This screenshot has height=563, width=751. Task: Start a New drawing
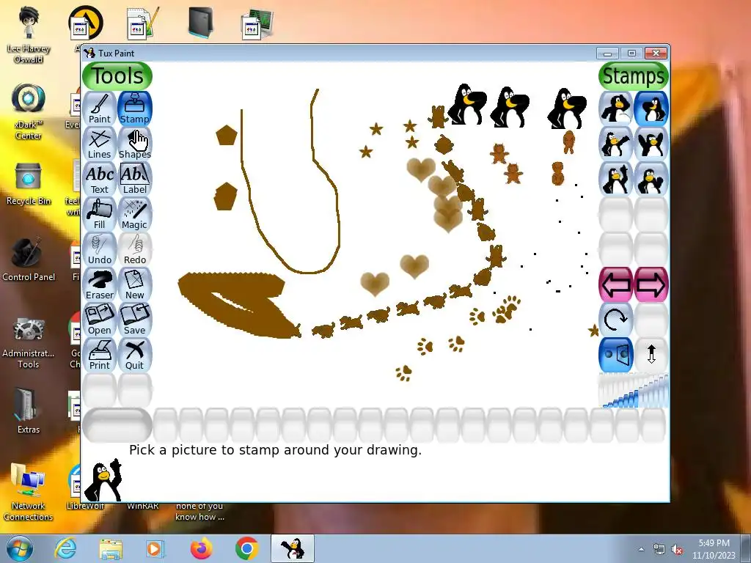coord(135,285)
